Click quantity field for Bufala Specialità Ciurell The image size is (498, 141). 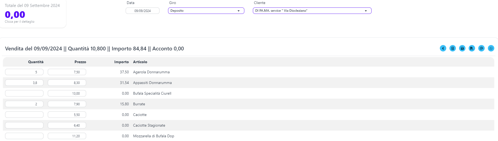coord(24,93)
